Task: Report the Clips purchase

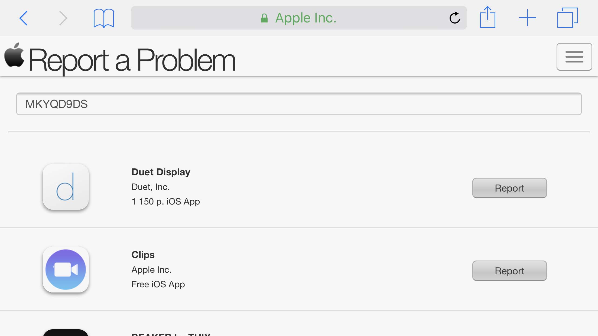Action: [509, 271]
